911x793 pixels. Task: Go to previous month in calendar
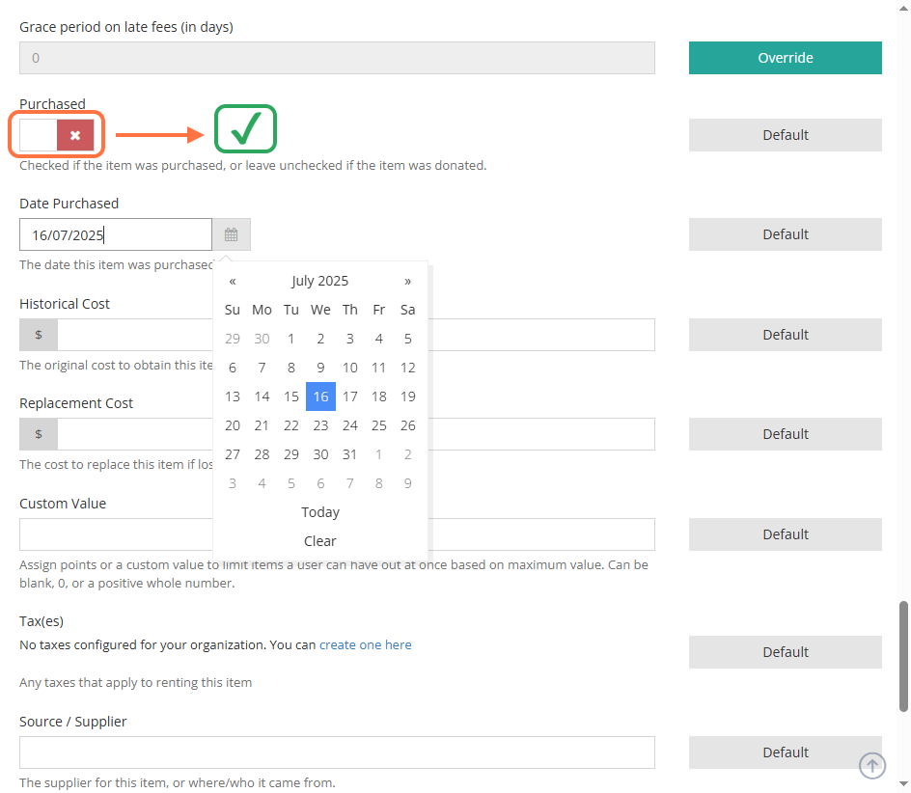coord(233,281)
